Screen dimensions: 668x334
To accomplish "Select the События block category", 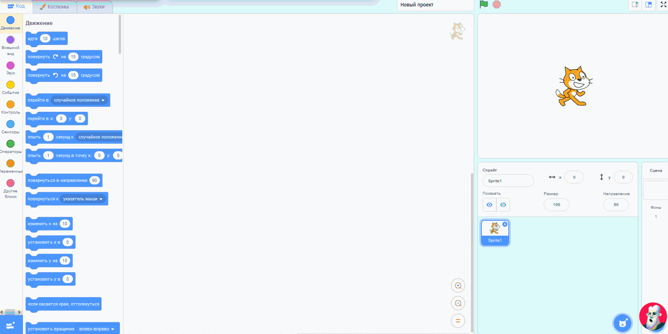I will (x=10, y=87).
